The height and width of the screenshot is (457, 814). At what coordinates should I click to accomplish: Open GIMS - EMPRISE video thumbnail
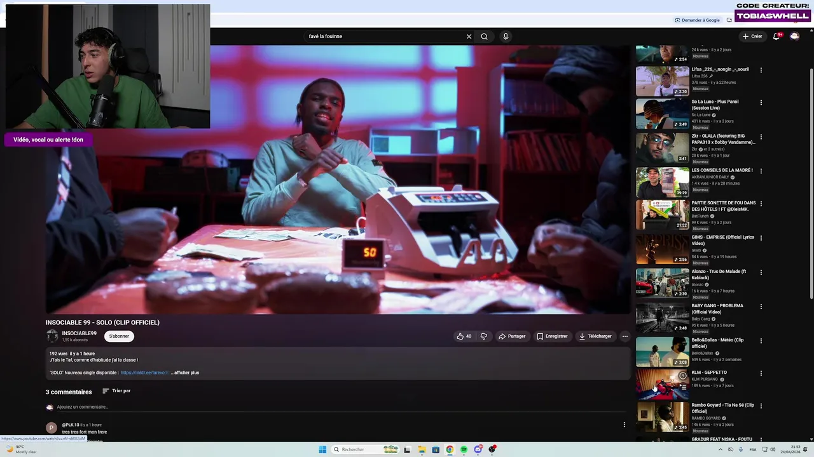coord(662,249)
